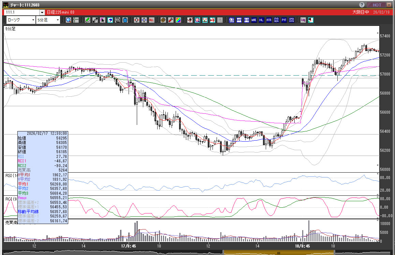Click the HOT button in title bar
This screenshot has height=255, width=395.
tap(377, 5)
